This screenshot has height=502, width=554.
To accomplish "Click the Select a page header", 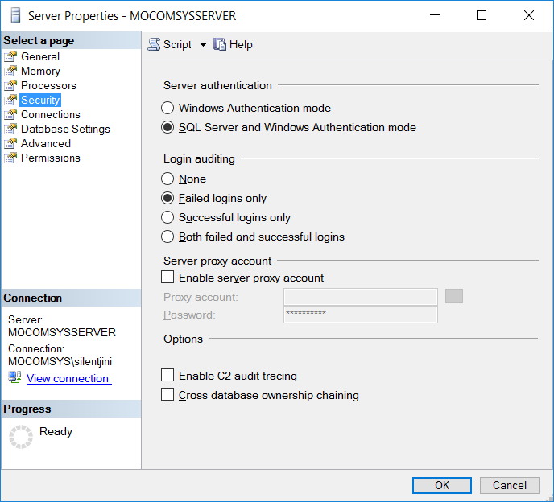I will click(x=71, y=40).
